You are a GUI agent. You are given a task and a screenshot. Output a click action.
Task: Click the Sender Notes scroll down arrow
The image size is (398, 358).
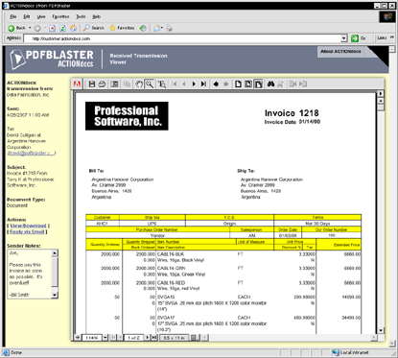pyautogui.click(x=55, y=295)
